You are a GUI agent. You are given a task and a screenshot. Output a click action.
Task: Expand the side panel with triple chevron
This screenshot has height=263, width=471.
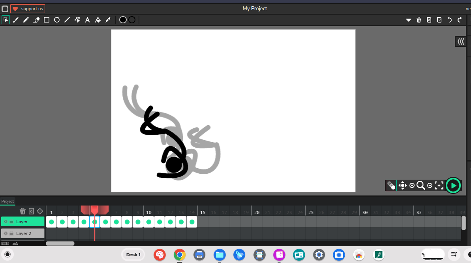click(460, 41)
